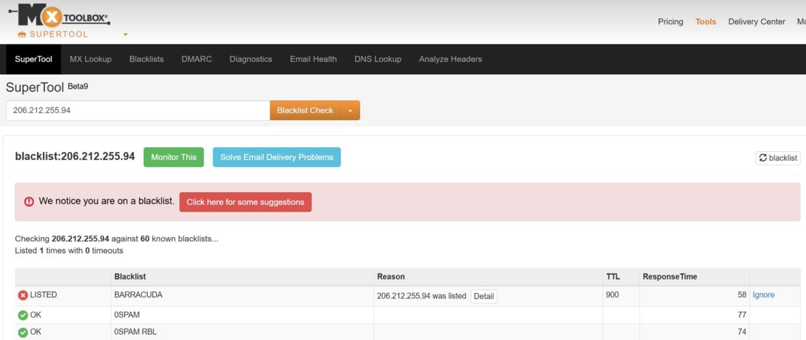
Task: Click the Ignore link for BARRACUDA
Action: click(x=764, y=295)
